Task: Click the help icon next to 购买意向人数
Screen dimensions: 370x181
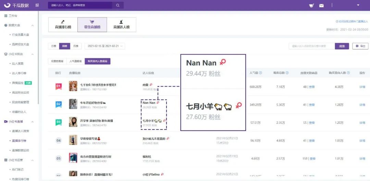Action: pos(348,73)
